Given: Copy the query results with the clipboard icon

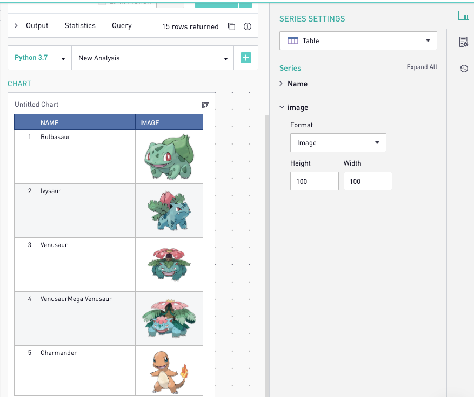Looking at the screenshot, I should (231, 26).
